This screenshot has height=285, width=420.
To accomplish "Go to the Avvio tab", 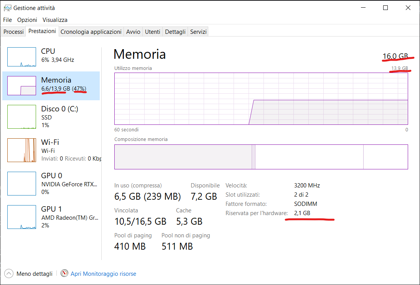I will coord(133,32).
